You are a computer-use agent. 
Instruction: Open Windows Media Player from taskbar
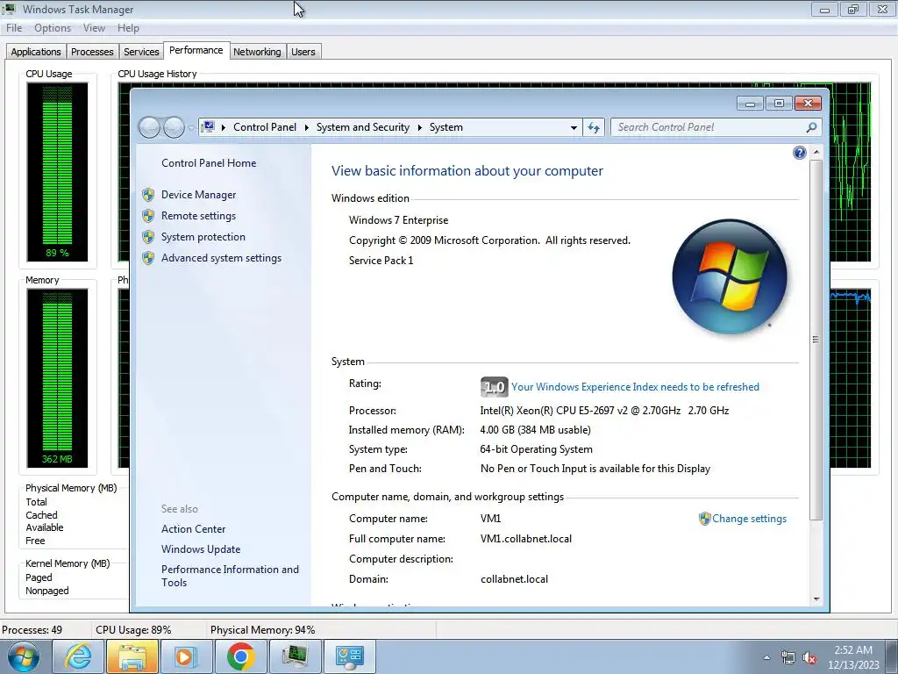[186, 656]
